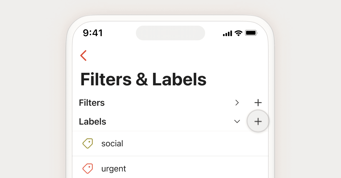This screenshot has height=178, width=341.
Task: Open the social label
Action: 112,143
